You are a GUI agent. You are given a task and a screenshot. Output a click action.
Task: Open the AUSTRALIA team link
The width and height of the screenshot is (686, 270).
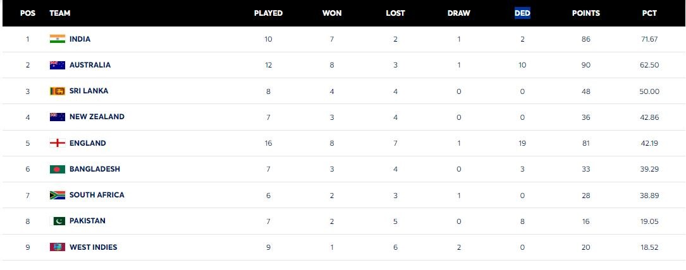pyautogui.click(x=90, y=65)
